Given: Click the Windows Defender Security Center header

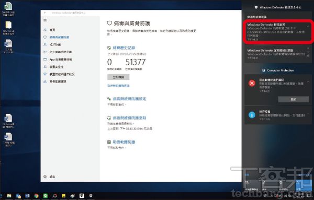Looking at the screenshot, I should (278, 7).
